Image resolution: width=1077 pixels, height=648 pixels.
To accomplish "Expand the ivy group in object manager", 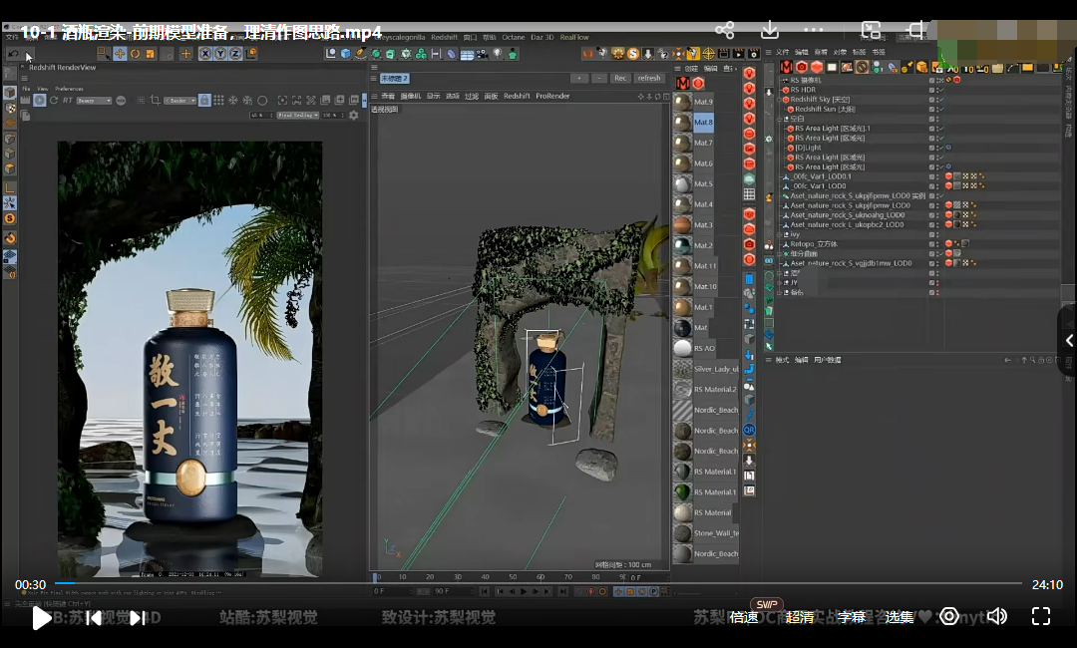I will 780,234.
